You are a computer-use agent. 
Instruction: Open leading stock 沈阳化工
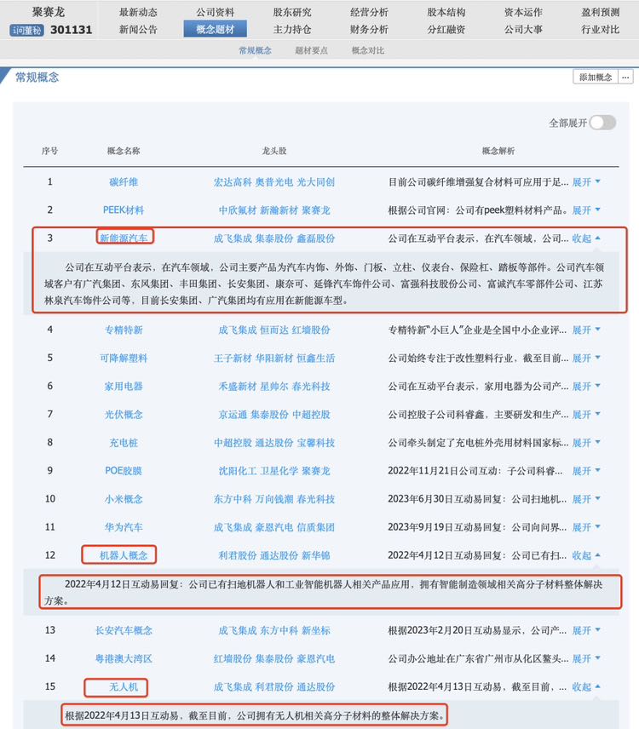click(237, 471)
